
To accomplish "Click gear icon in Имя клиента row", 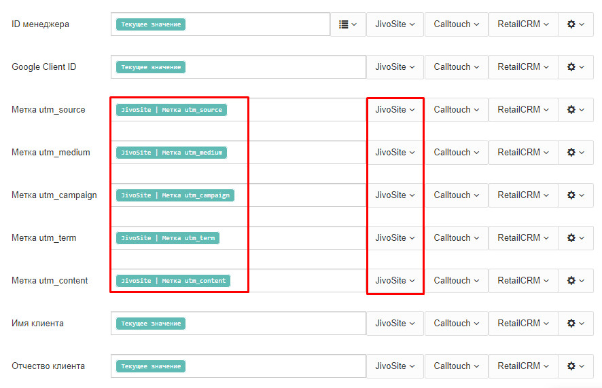I will click(576, 324).
